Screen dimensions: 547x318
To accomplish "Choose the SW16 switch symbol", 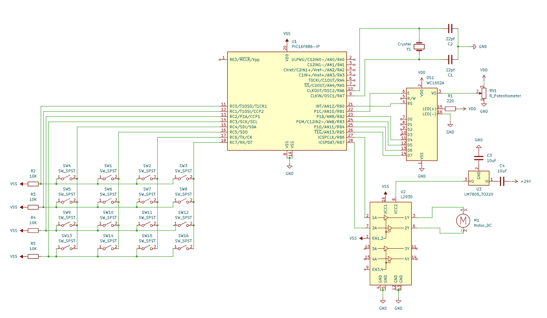I will [183, 247].
